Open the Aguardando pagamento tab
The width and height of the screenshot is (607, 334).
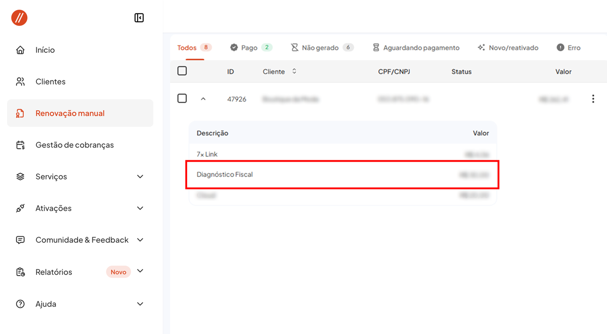[416, 48]
